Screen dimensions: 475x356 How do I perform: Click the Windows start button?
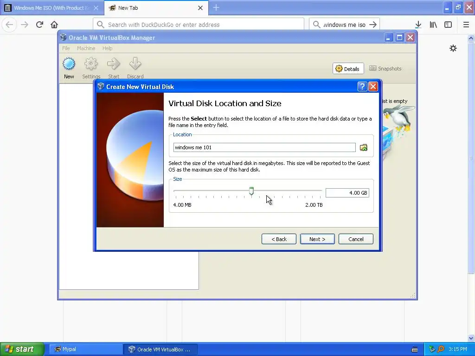(22, 349)
